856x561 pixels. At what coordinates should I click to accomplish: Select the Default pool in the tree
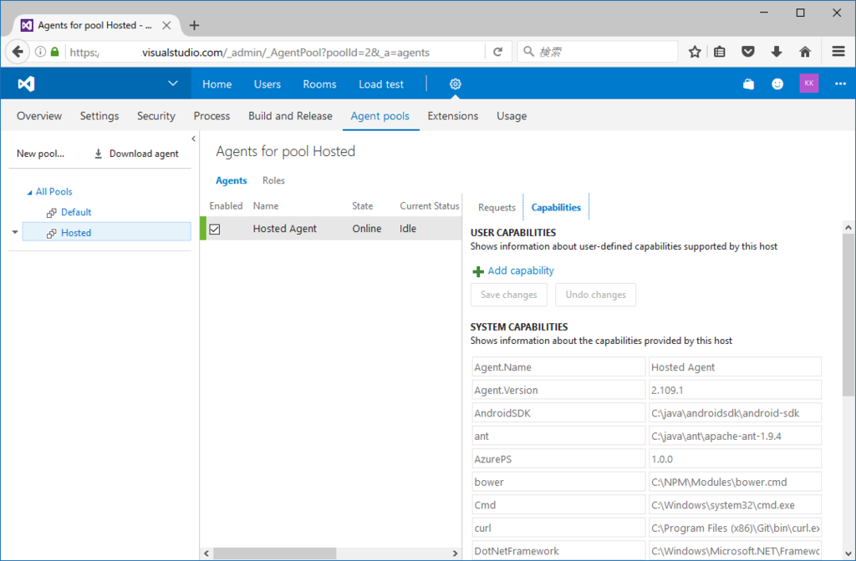tap(76, 212)
